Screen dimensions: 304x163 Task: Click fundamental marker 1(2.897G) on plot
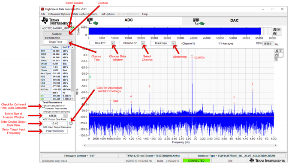[192, 56]
